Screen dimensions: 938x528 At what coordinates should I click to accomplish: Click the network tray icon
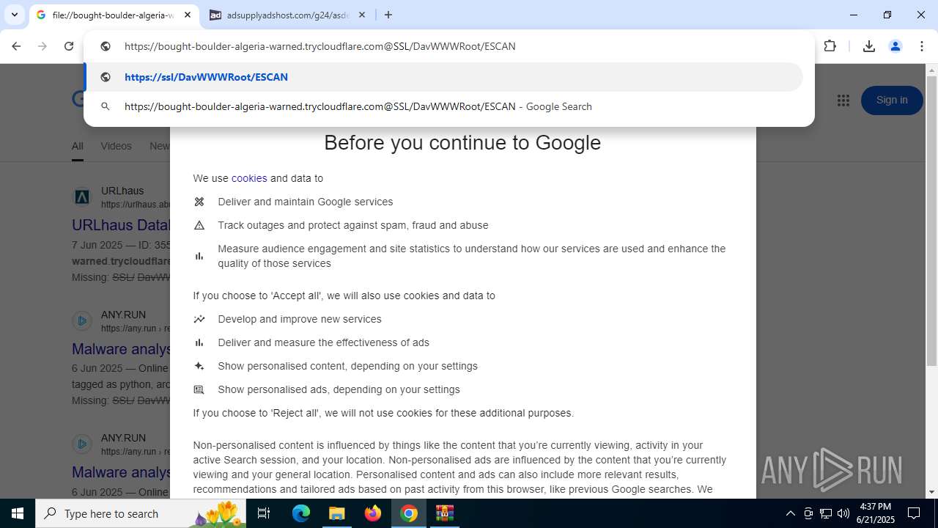point(826,513)
